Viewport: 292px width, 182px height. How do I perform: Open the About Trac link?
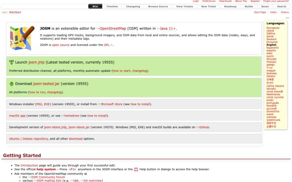pos(241,1)
